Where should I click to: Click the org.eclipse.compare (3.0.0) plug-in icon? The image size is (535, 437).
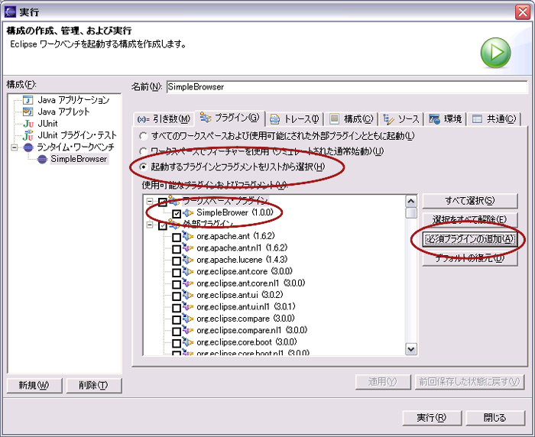188,319
